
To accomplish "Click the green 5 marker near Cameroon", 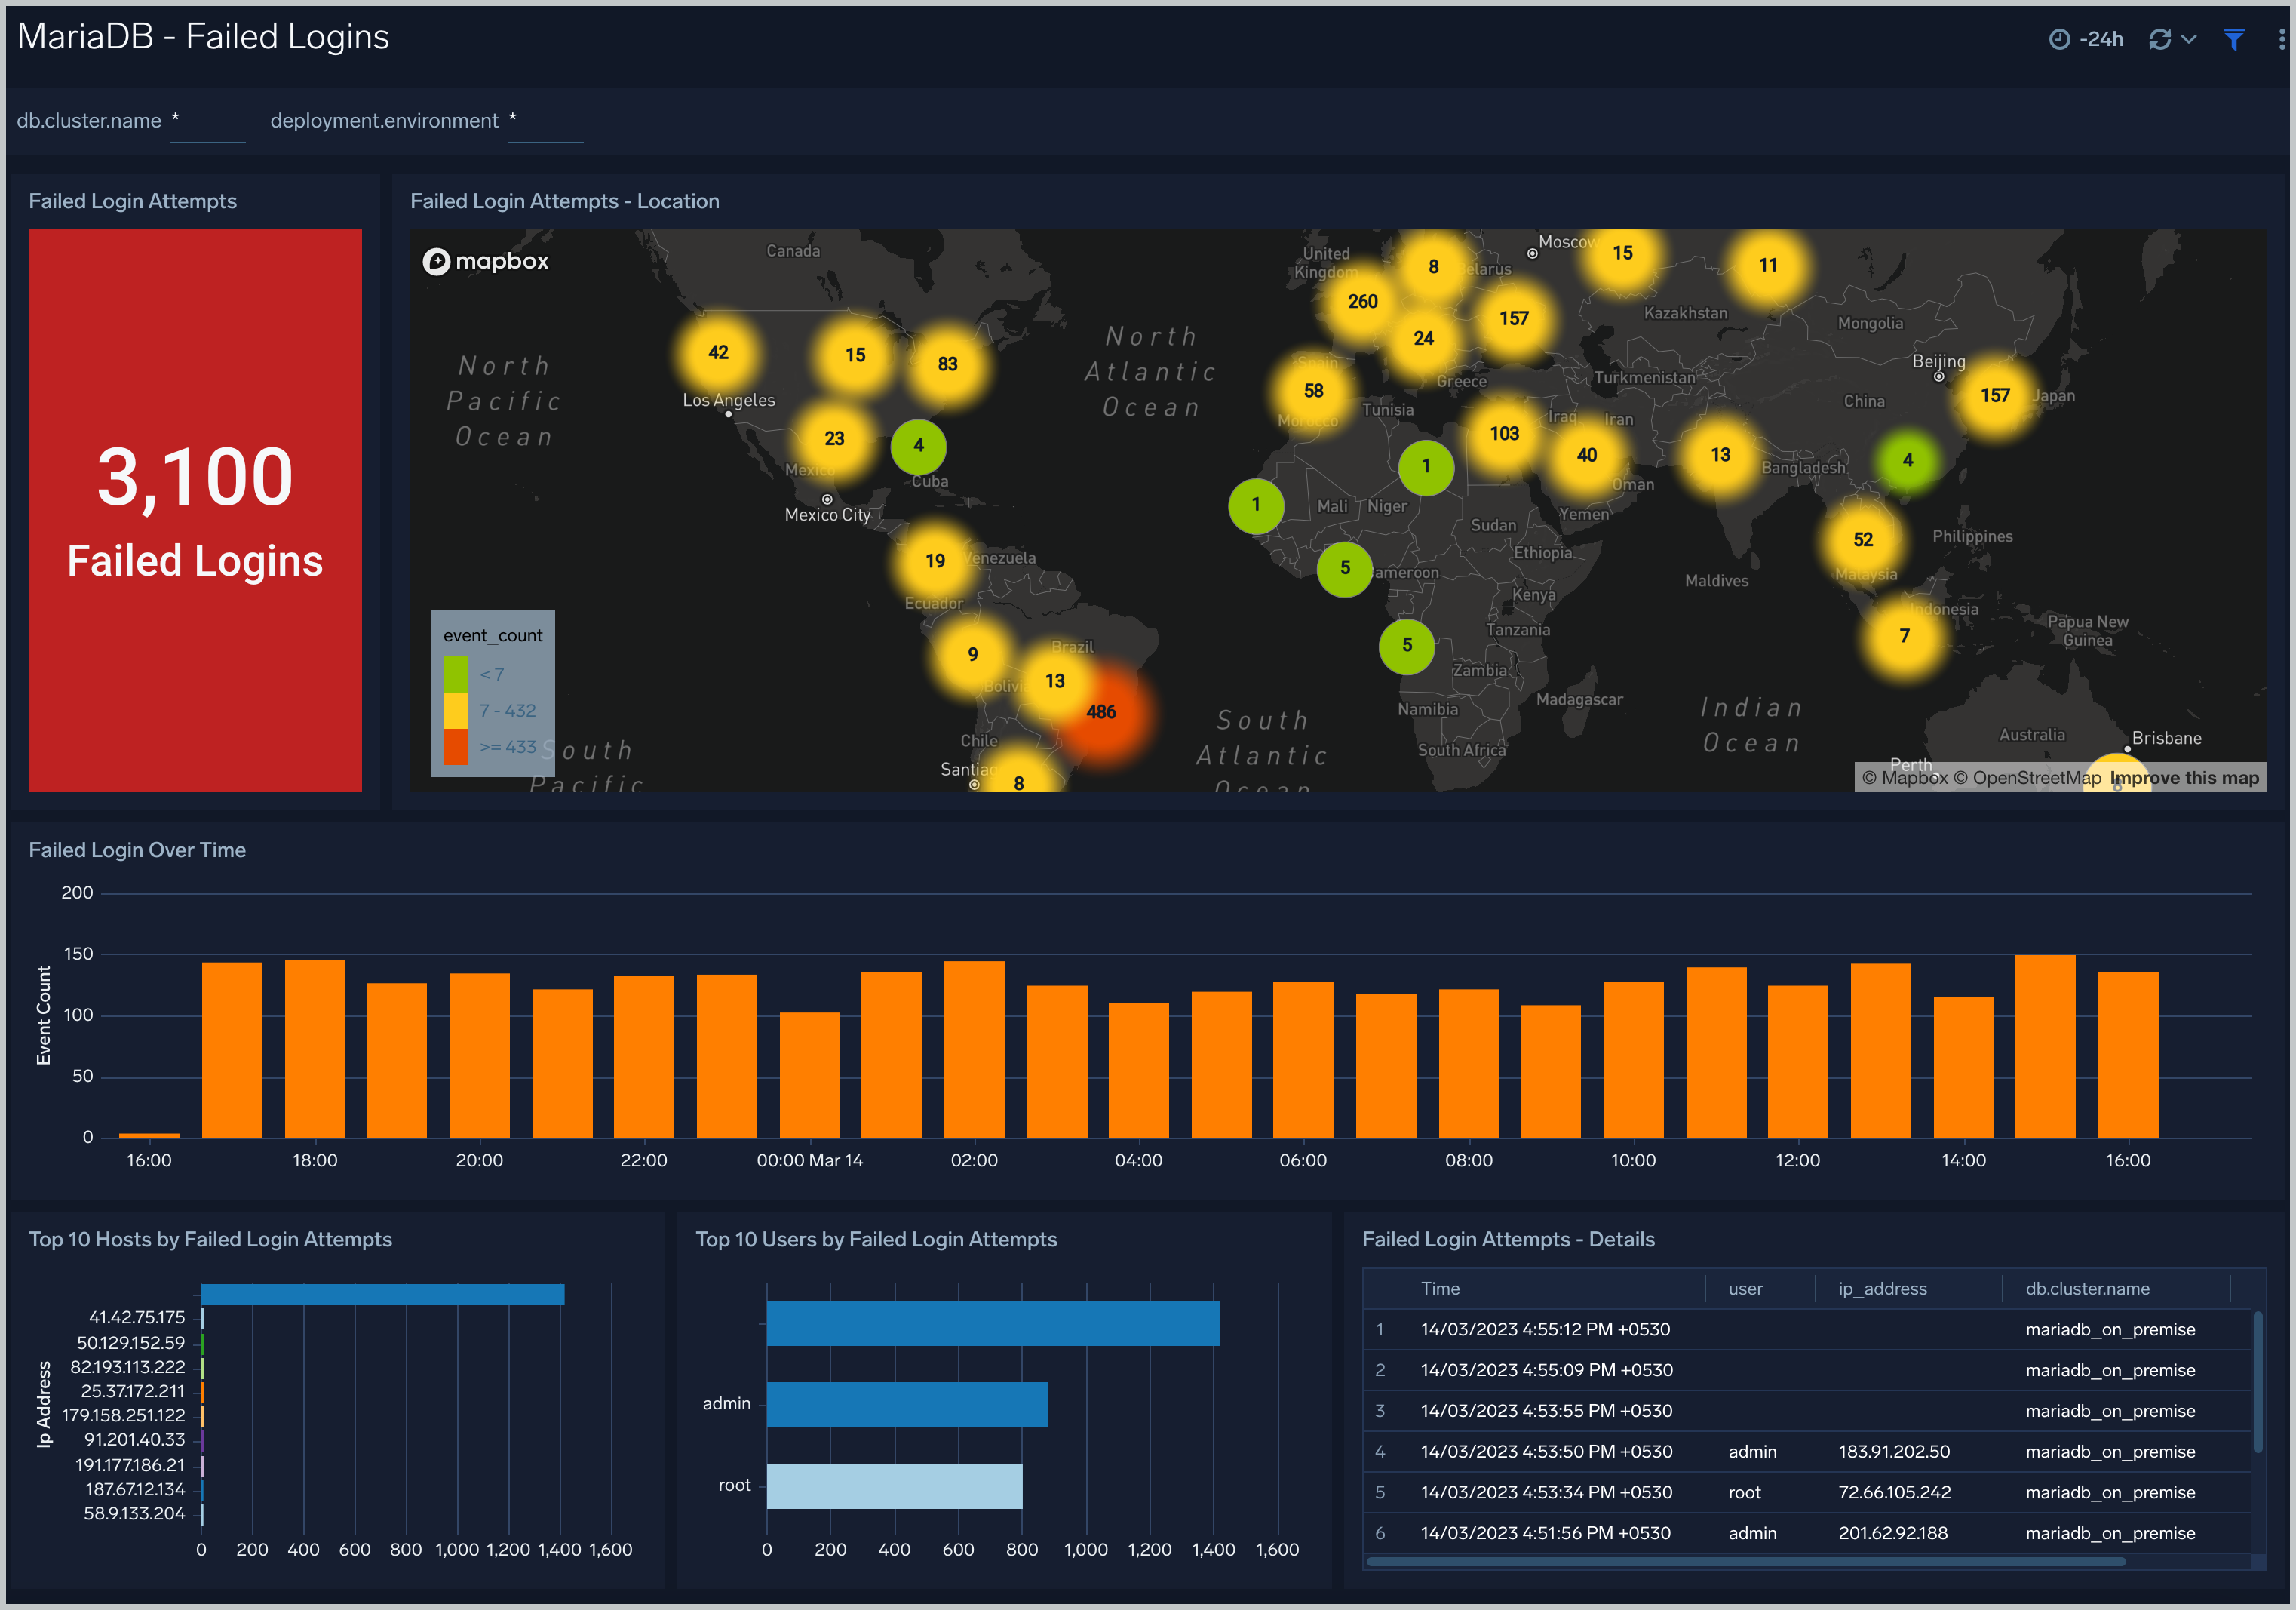I will click(x=1345, y=568).
